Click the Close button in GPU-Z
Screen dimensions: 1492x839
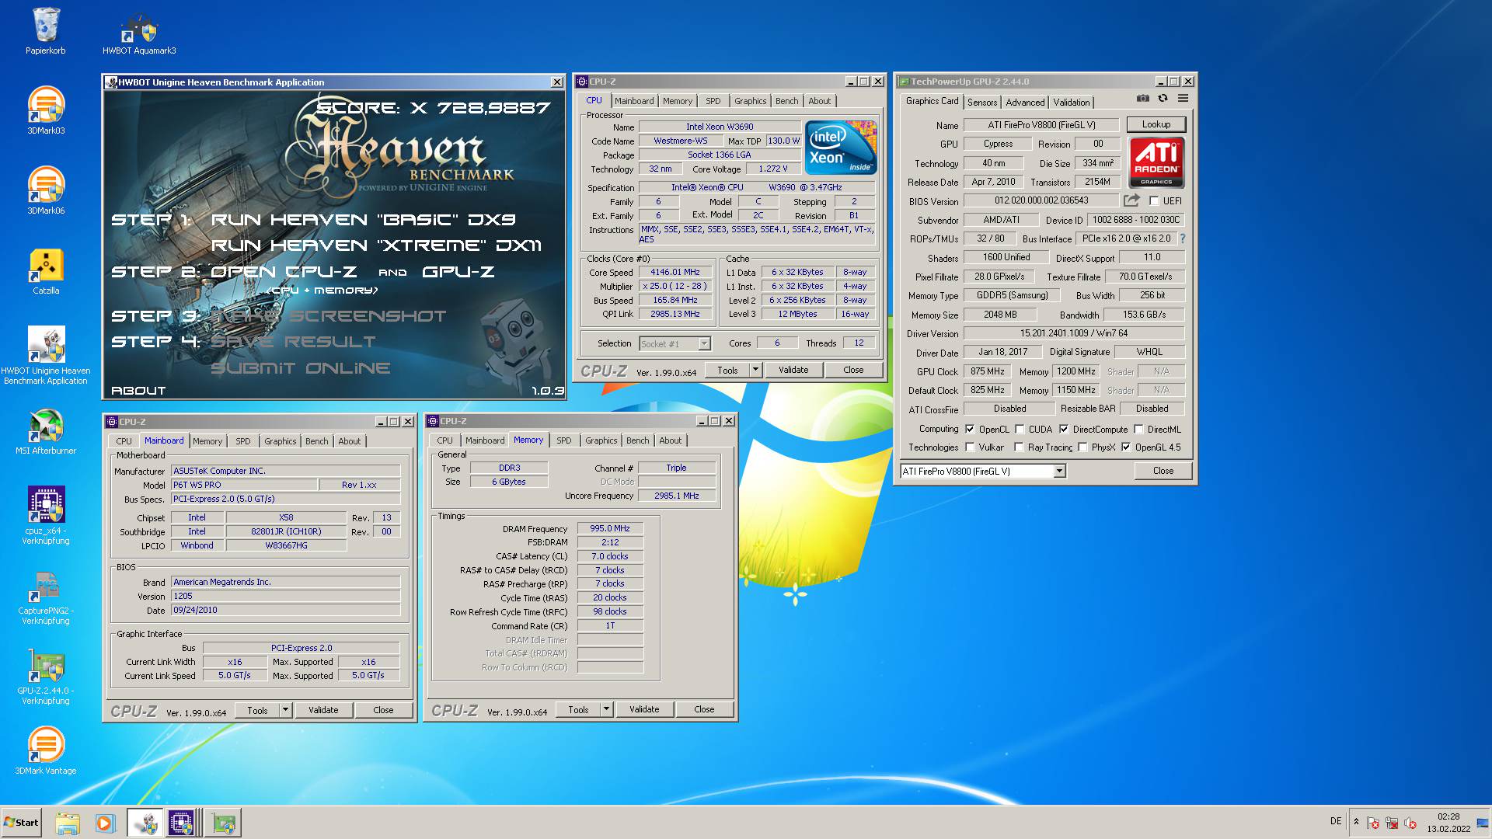[1163, 471]
